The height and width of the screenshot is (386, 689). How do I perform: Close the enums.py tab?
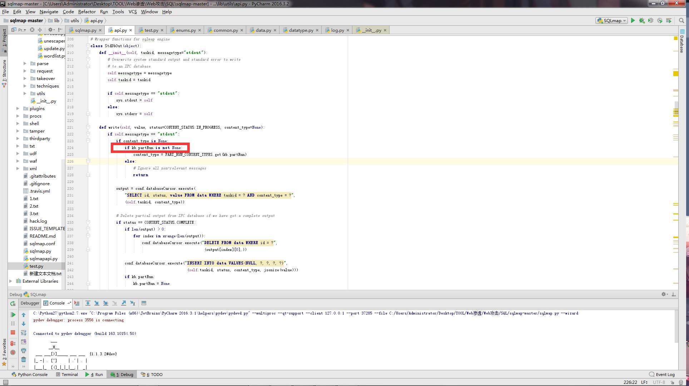pos(199,30)
